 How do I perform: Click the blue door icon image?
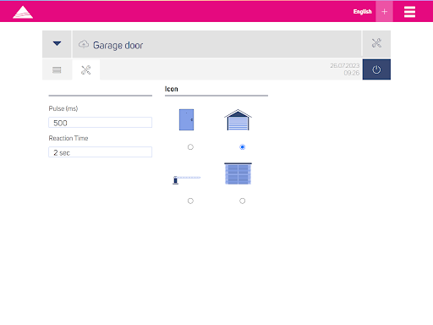[x=186, y=119]
